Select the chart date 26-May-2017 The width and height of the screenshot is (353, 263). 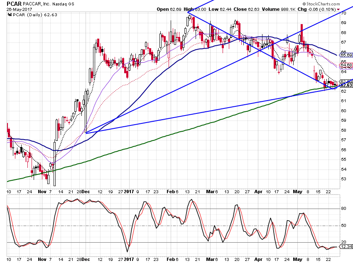(x=20, y=10)
